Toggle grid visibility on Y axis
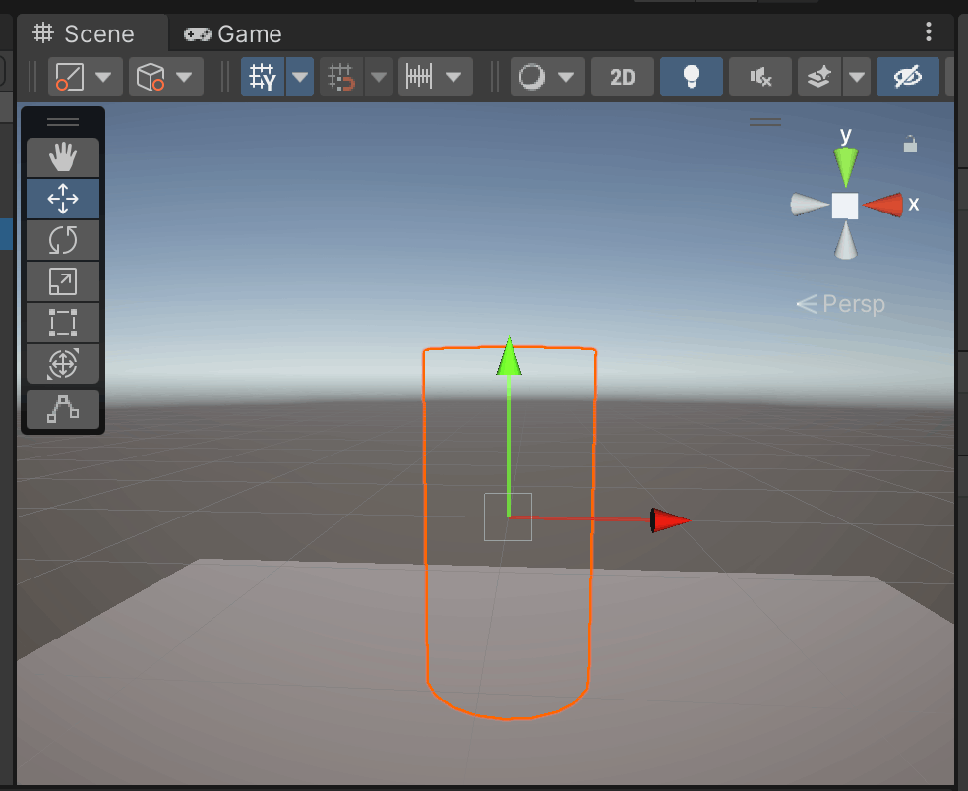The height and width of the screenshot is (791, 968). click(263, 77)
